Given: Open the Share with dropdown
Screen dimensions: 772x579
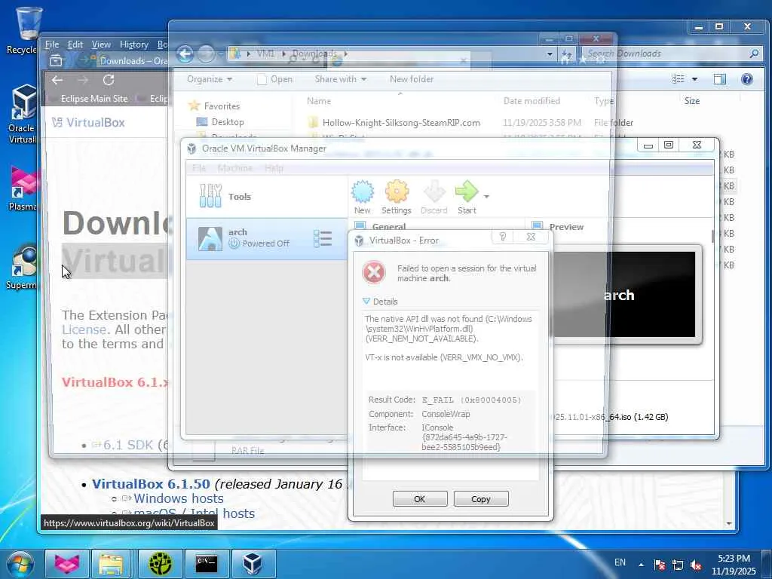Looking at the screenshot, I should click(x=340, y=79).
